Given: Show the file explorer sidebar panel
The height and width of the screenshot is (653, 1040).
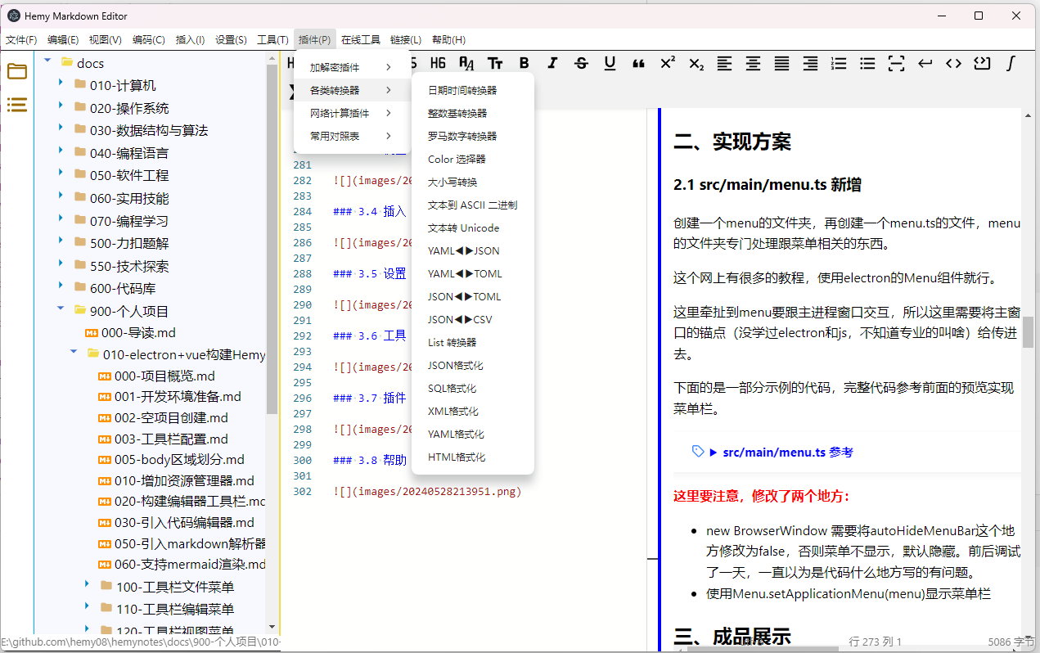Looking at the screenshot, I should [17, 71].
